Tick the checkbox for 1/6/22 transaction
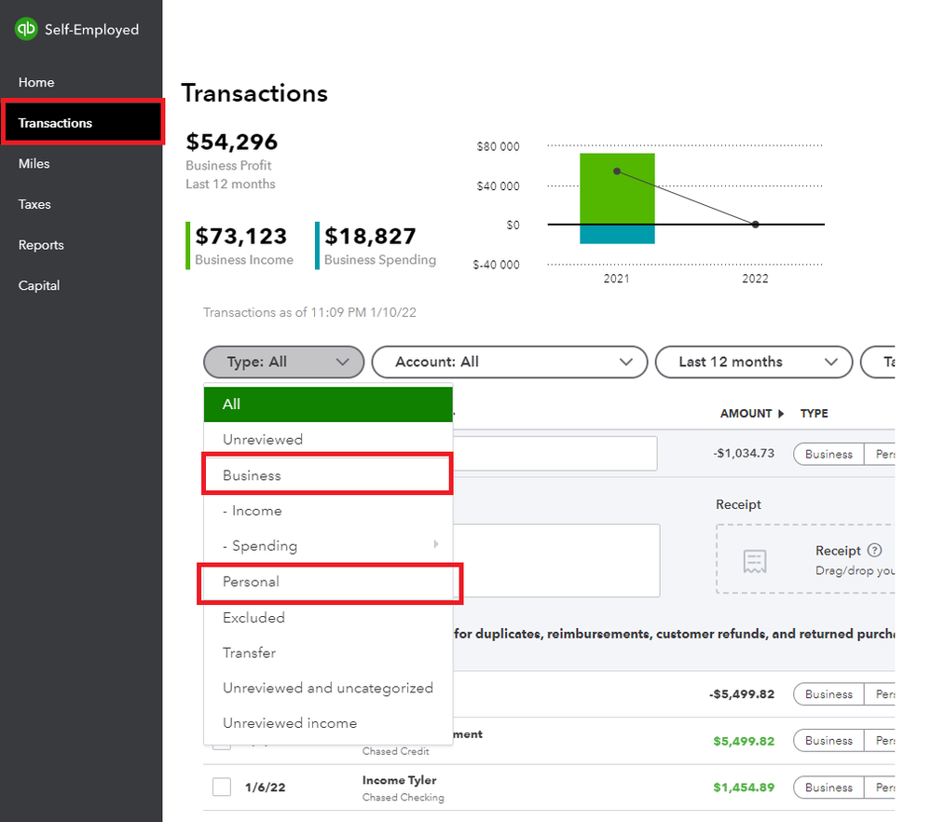The height and width of the screenshot is (822, 931). pyautogui.click(x=222, y=787)
